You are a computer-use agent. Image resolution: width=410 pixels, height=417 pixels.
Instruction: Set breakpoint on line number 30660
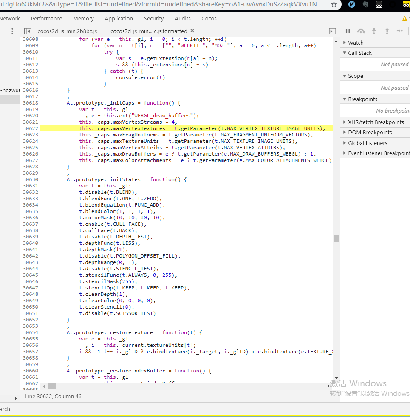click(31, 371)
